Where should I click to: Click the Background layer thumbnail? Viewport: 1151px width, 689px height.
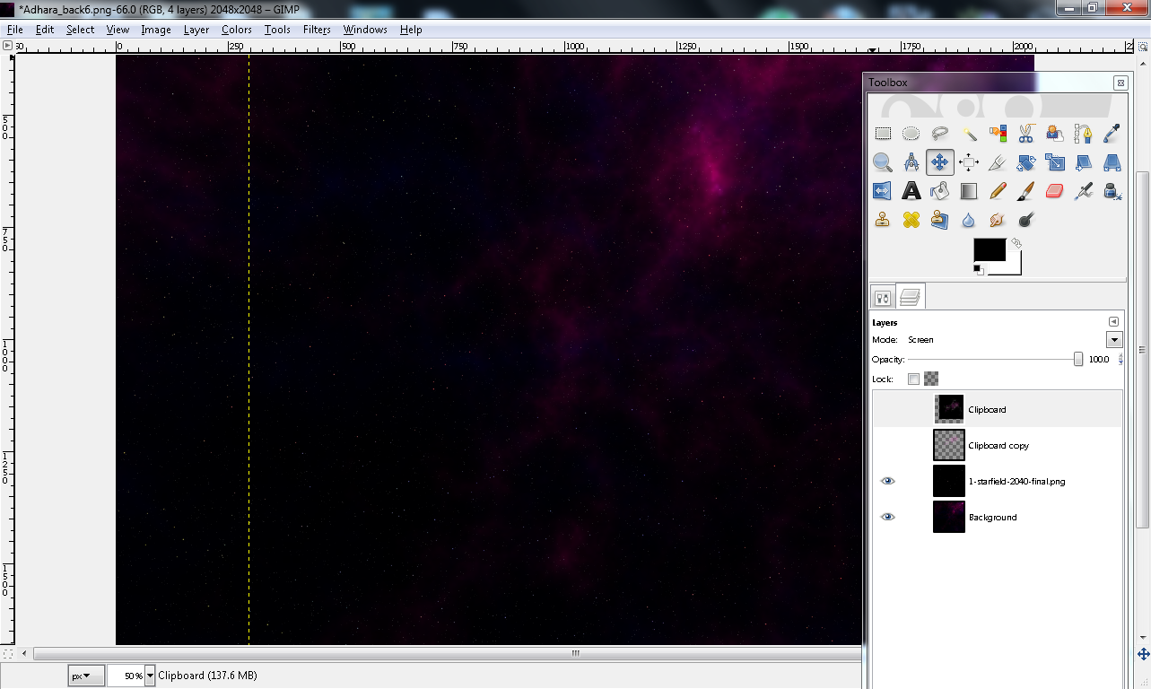coord(949,517)
